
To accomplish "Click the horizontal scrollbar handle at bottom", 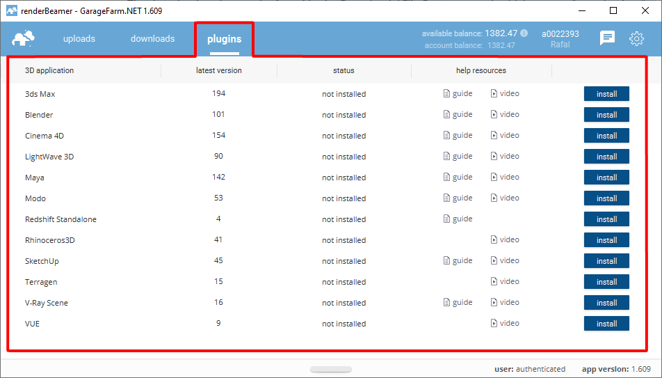I will click(331, 370).
